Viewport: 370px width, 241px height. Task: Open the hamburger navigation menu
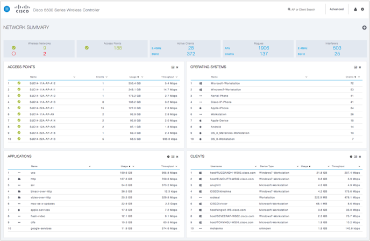click(x=7, y=9)
